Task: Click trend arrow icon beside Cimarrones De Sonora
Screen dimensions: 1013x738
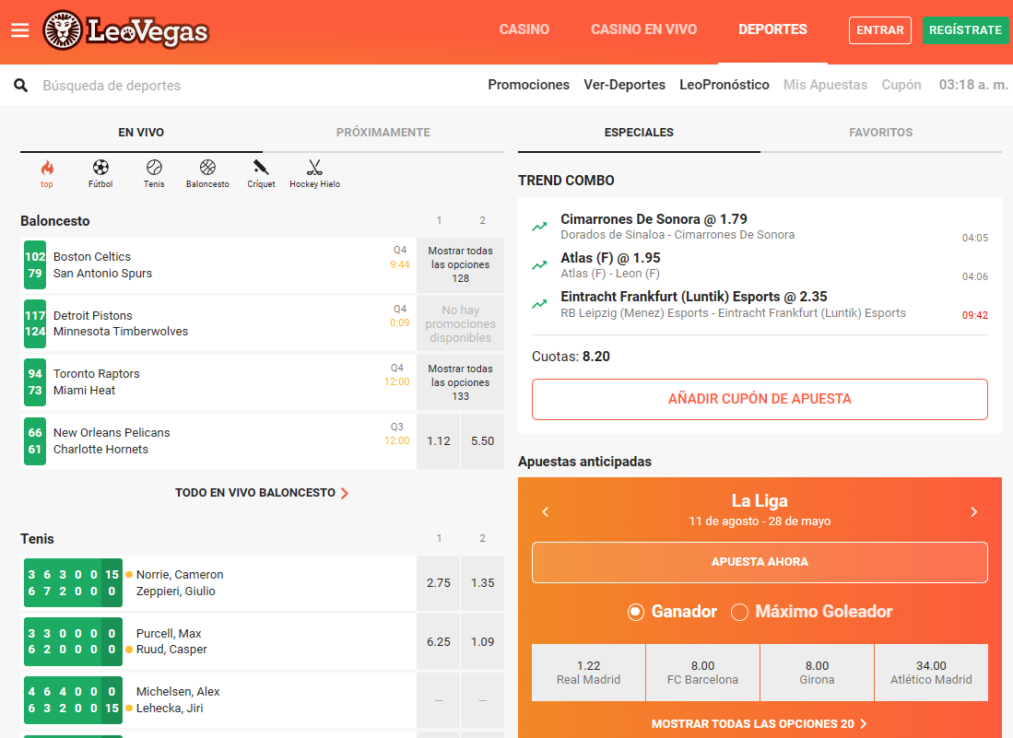Action: [539, 227]
